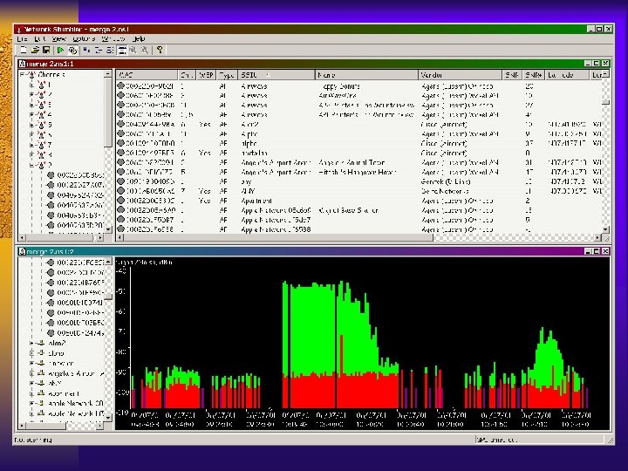Switch to small icons view in toolbar
The height and width of the screenshot is (471, 628).
pyautogui.click(x=99, y=50)
